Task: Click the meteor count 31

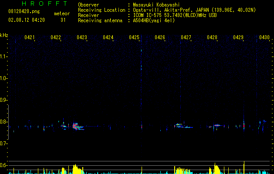Action: click(63, 20)
